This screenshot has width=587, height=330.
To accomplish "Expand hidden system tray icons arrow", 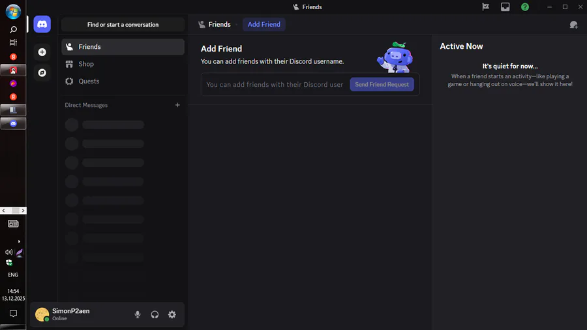I will pyautogui.click(x=19, y=242).
